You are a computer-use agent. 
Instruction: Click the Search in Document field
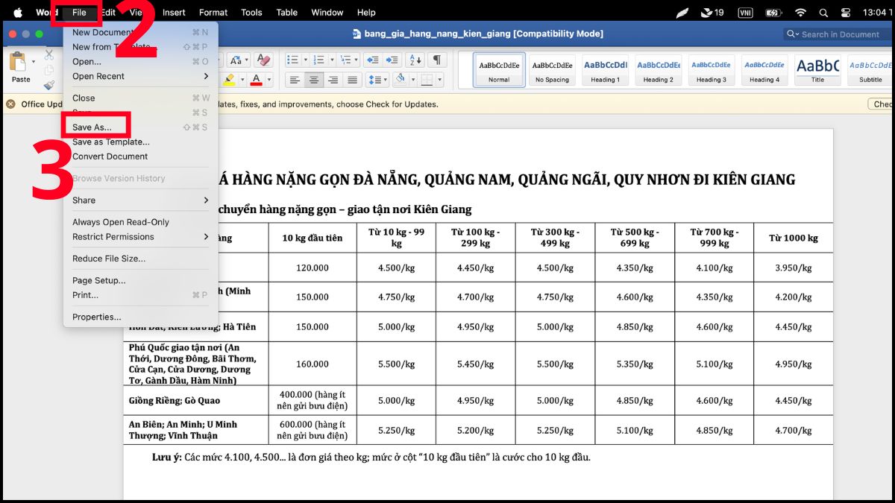[837, 34]
